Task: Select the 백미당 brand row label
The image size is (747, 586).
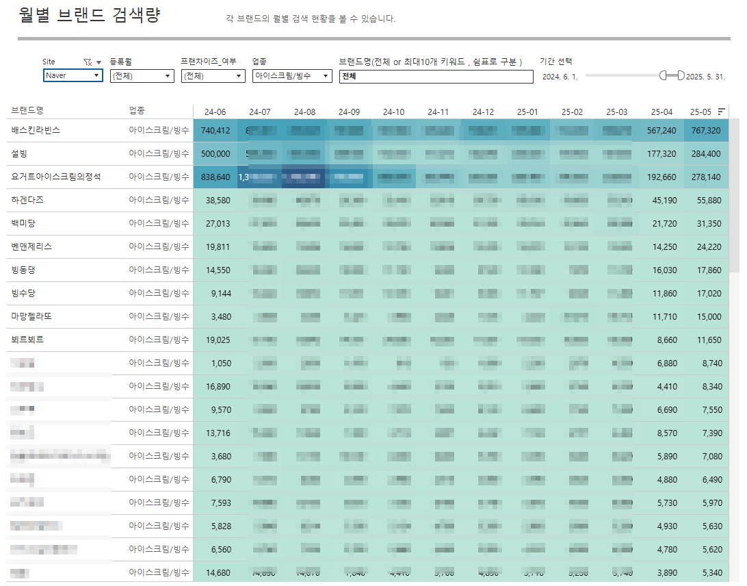Action: 23,223
